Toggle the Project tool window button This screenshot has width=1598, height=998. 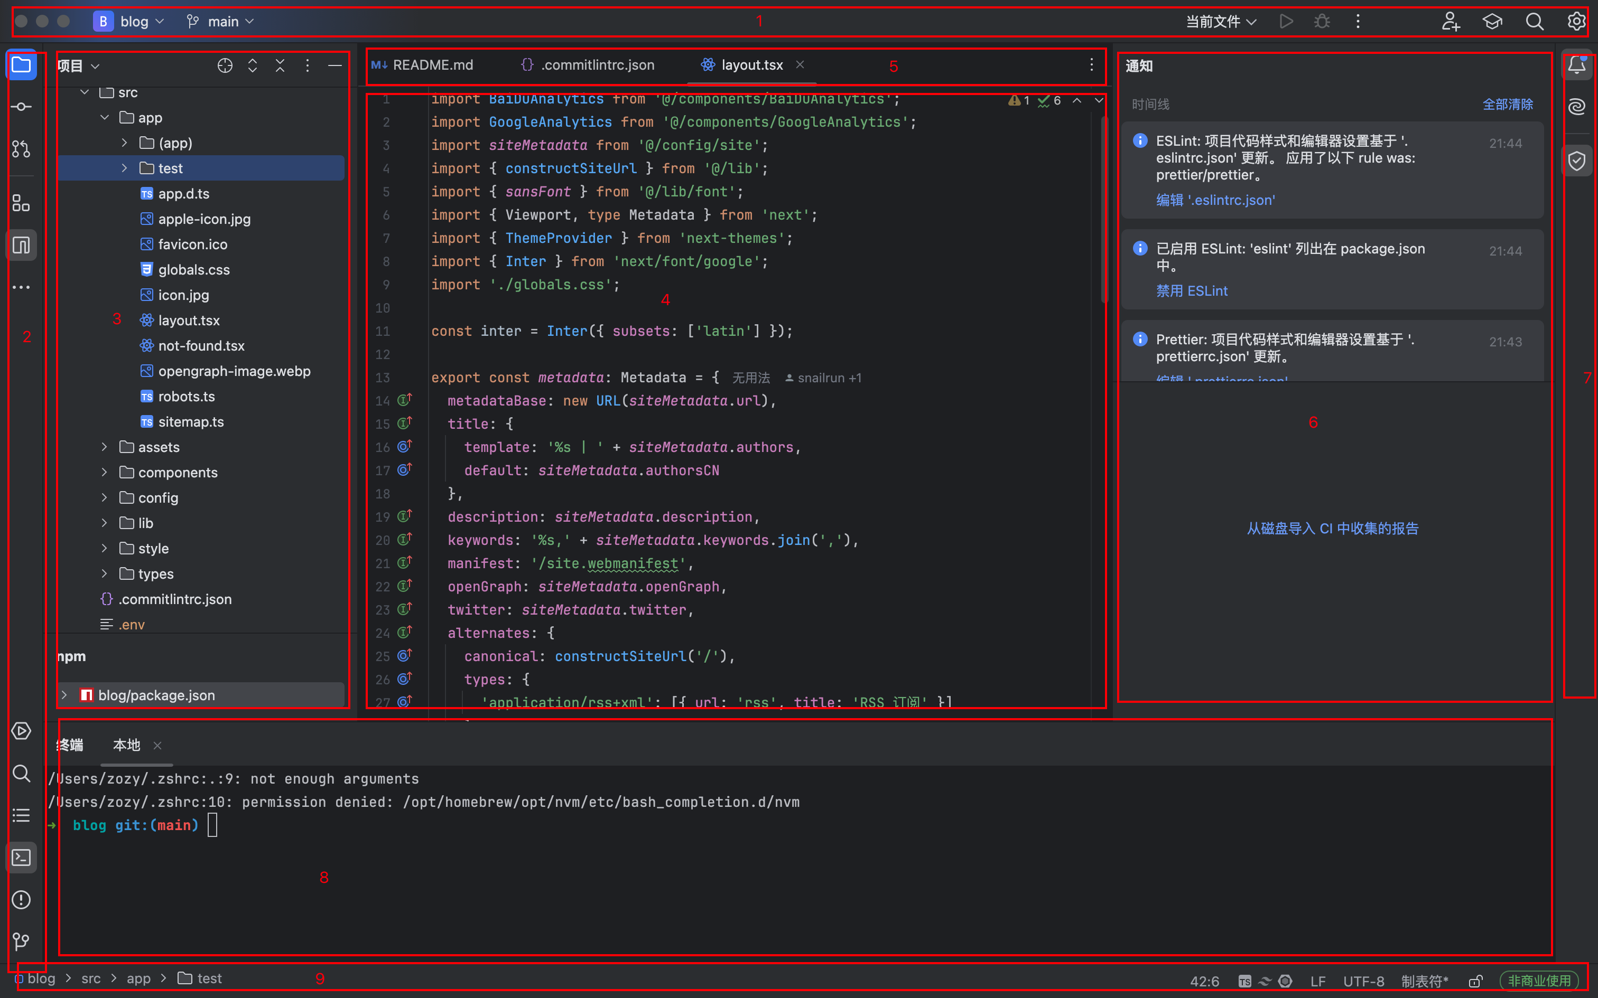click(21, 65)
